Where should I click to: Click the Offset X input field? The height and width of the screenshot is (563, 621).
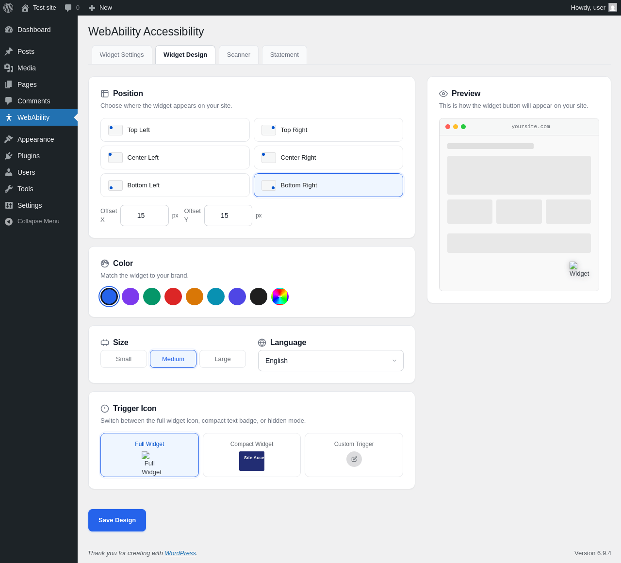point(145,215)
